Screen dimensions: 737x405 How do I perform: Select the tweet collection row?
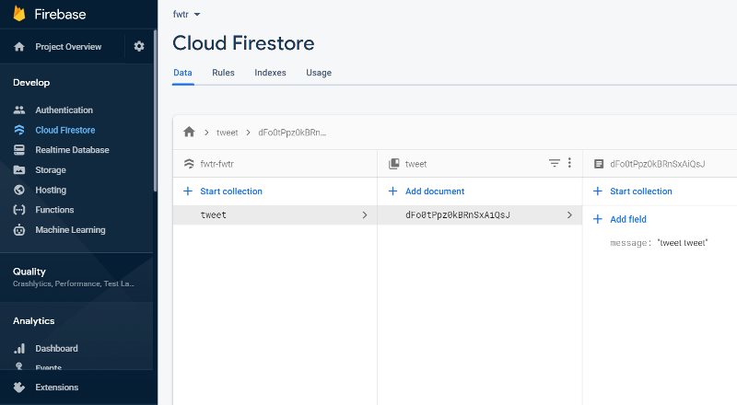(275, 214)
